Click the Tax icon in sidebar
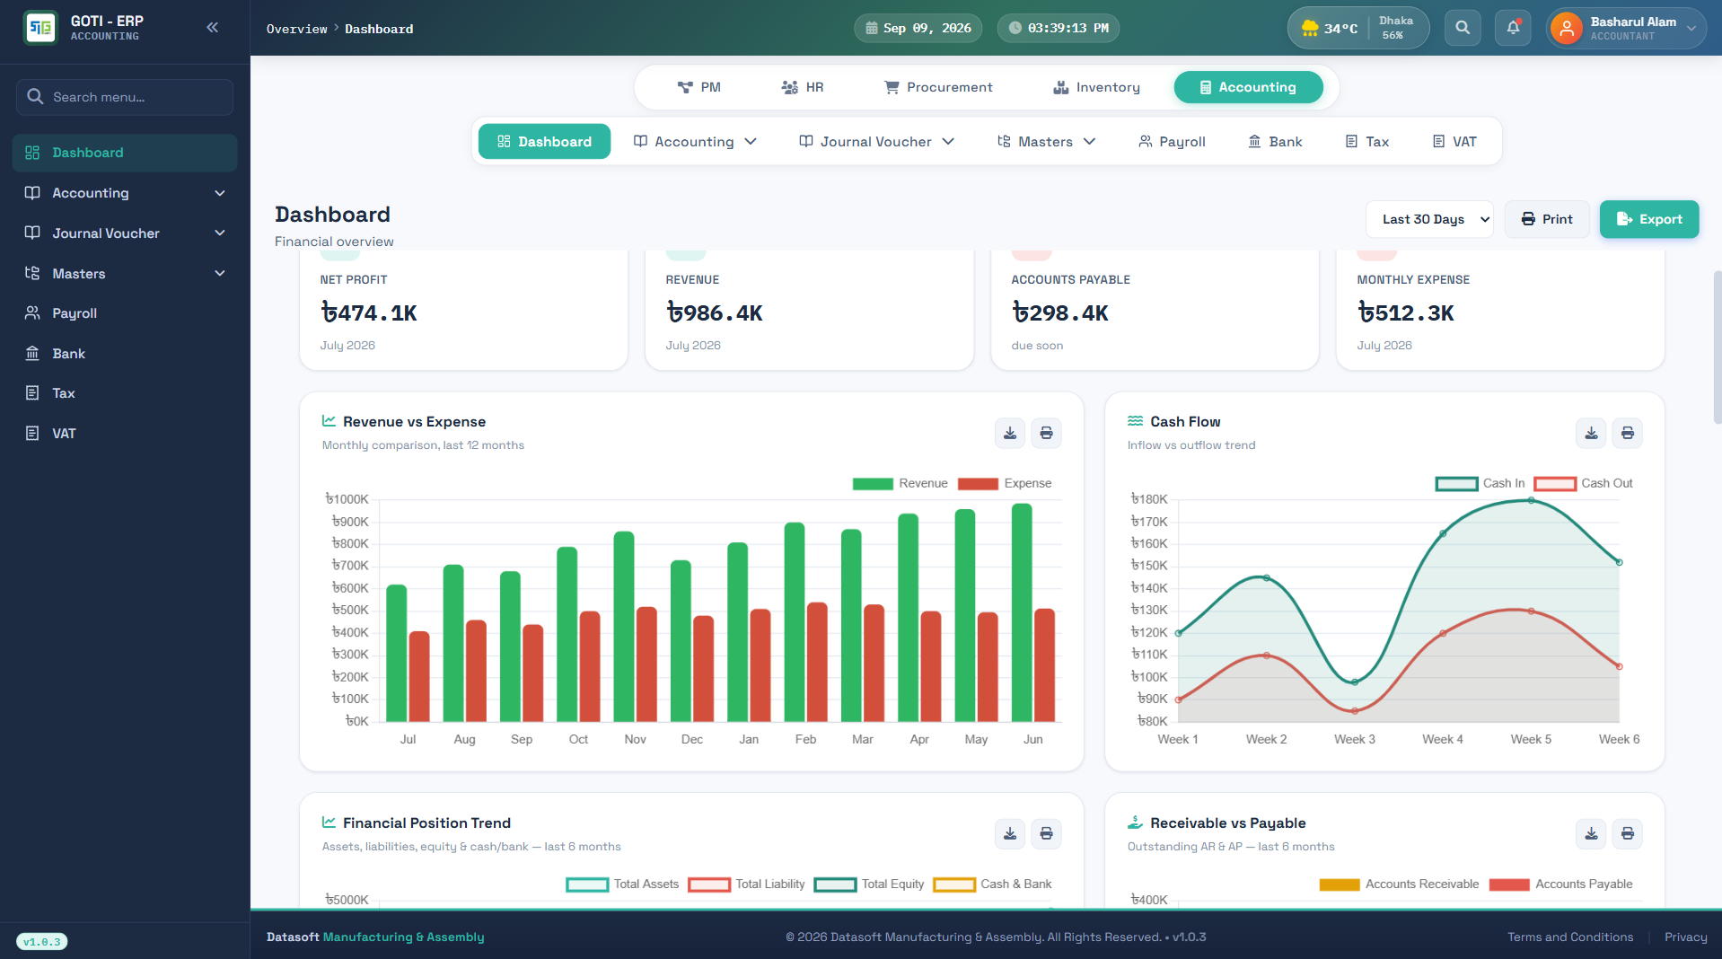The width and height of the screenshot is (1722, 959). click(x=32, y=393)
